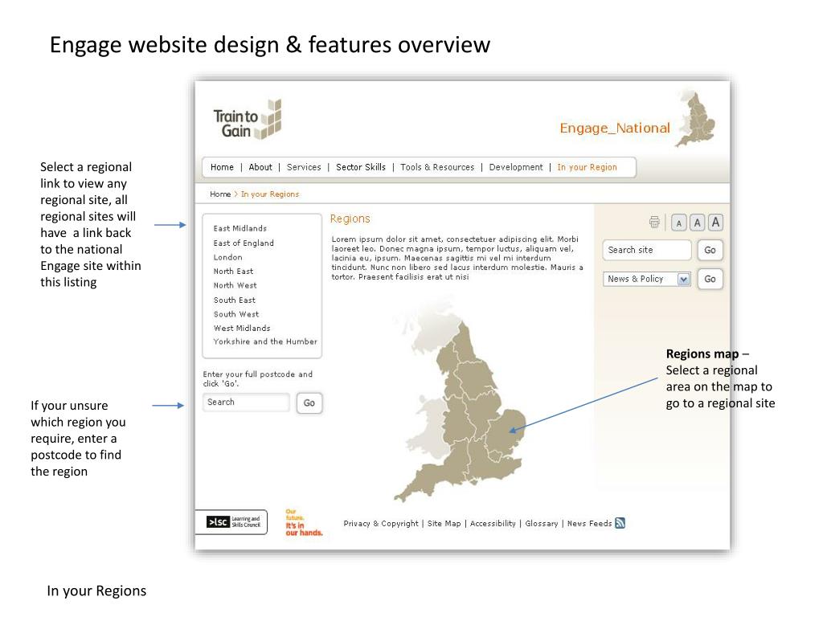823x617 pixels.
Task: Open the Services menu item
Action: point(304,167)
